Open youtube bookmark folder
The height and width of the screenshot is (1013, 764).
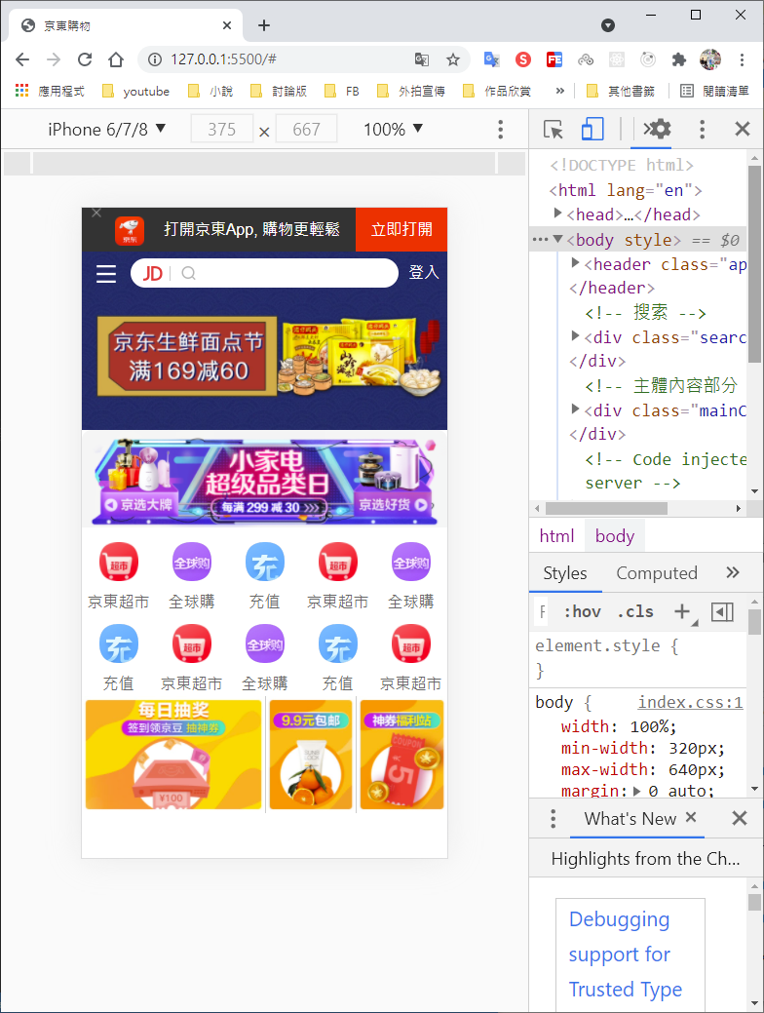[136, 91]
